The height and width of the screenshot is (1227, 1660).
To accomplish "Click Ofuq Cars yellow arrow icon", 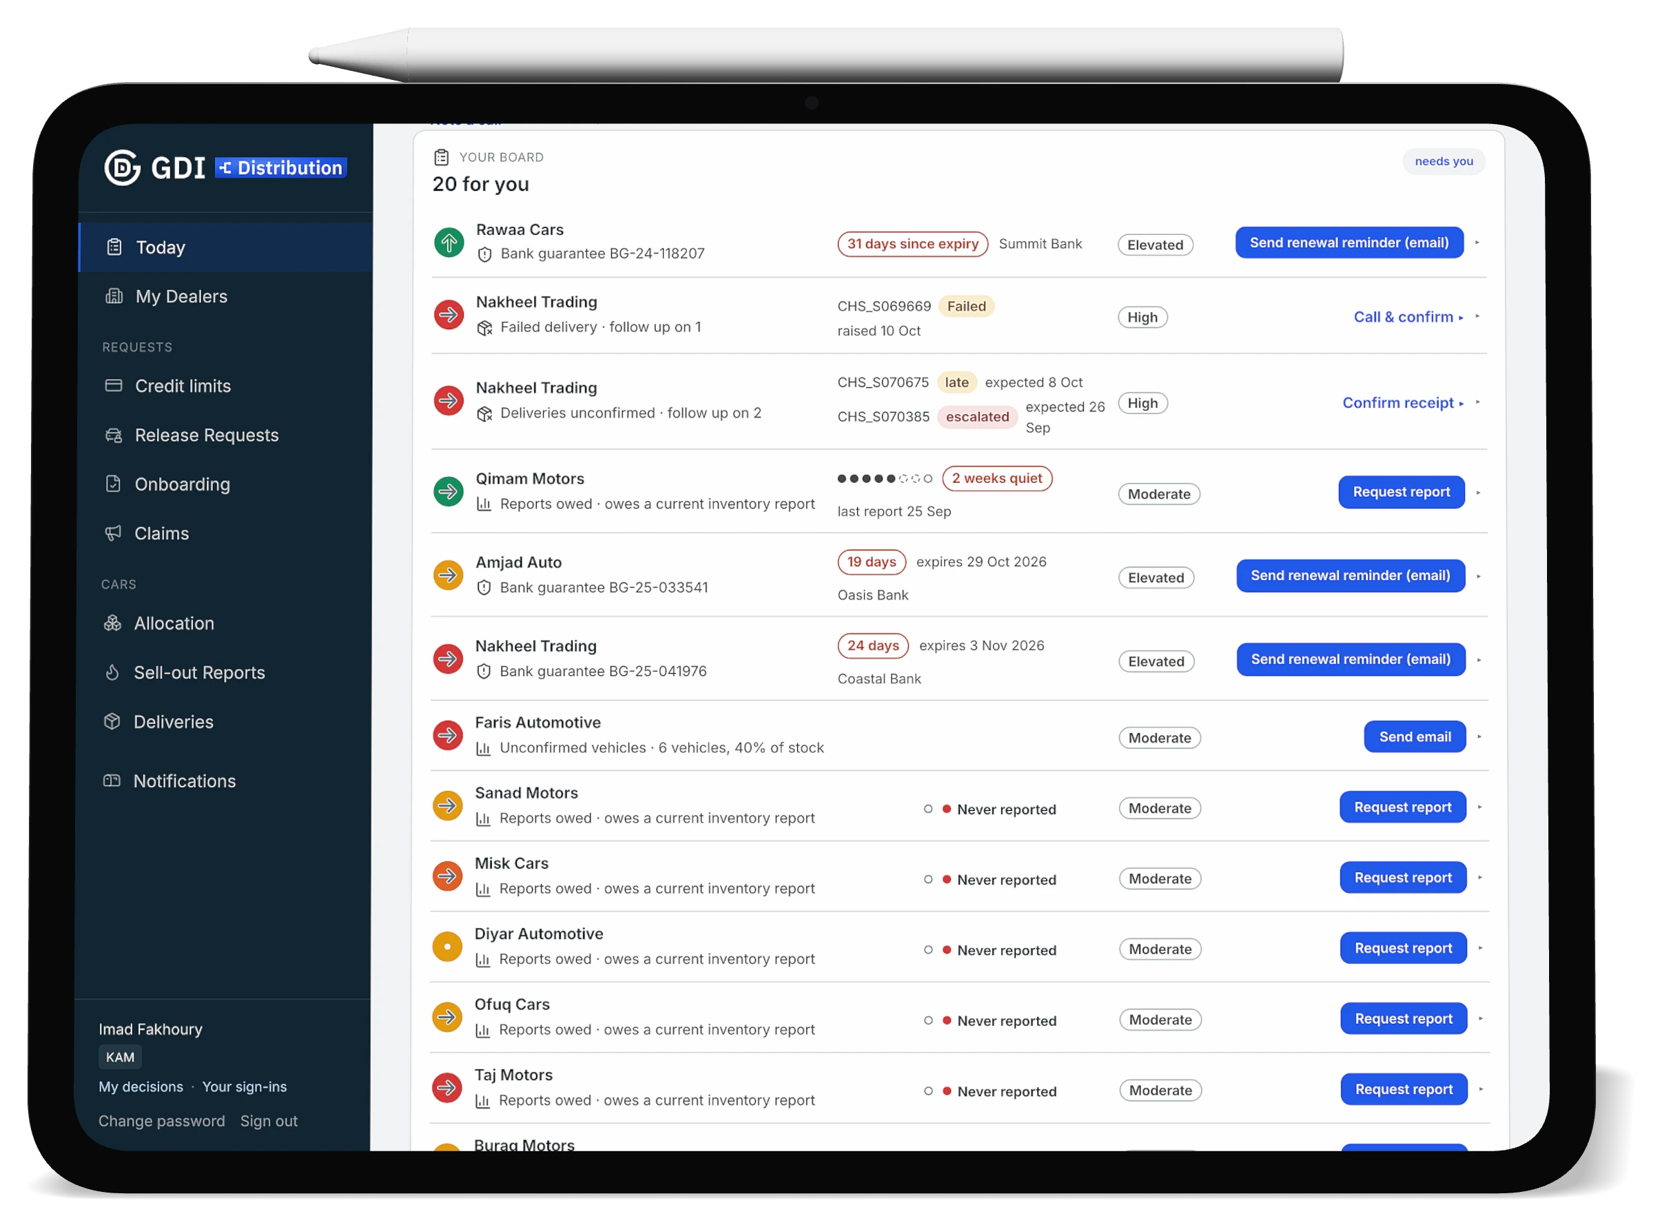I will (x=447, y=1017).
